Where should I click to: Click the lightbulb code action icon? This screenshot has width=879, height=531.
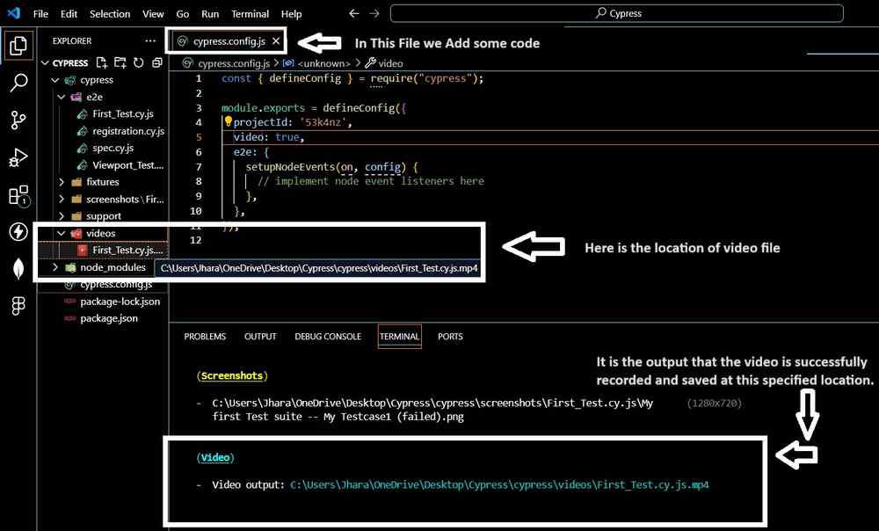point(229,121)
